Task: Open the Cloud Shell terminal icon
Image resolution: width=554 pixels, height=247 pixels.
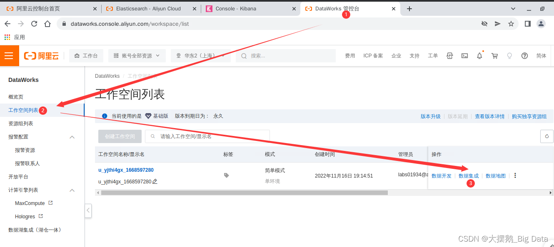Action: 464,56
